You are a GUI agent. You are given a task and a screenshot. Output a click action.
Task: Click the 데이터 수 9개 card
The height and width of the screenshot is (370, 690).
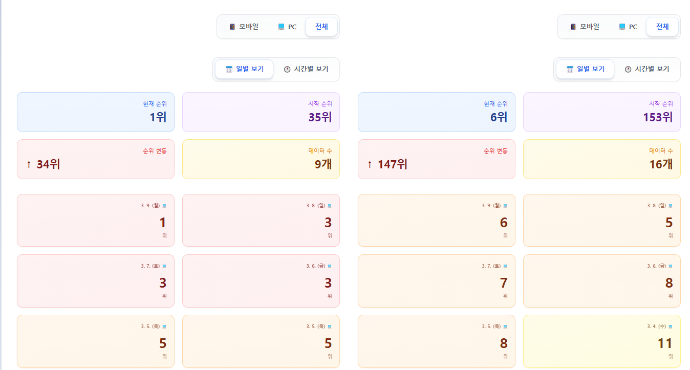tap(261, 159)
